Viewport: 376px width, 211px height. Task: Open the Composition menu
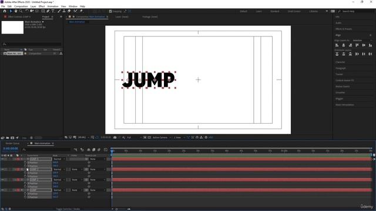(21, 6)
